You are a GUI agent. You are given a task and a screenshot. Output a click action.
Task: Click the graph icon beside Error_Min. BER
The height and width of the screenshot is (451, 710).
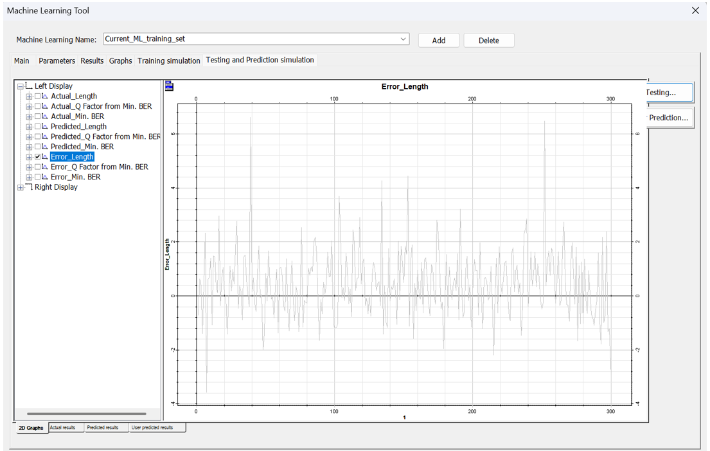[45, 177]
